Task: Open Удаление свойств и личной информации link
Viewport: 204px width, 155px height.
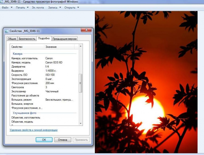Action: click(x=33, y=130)
